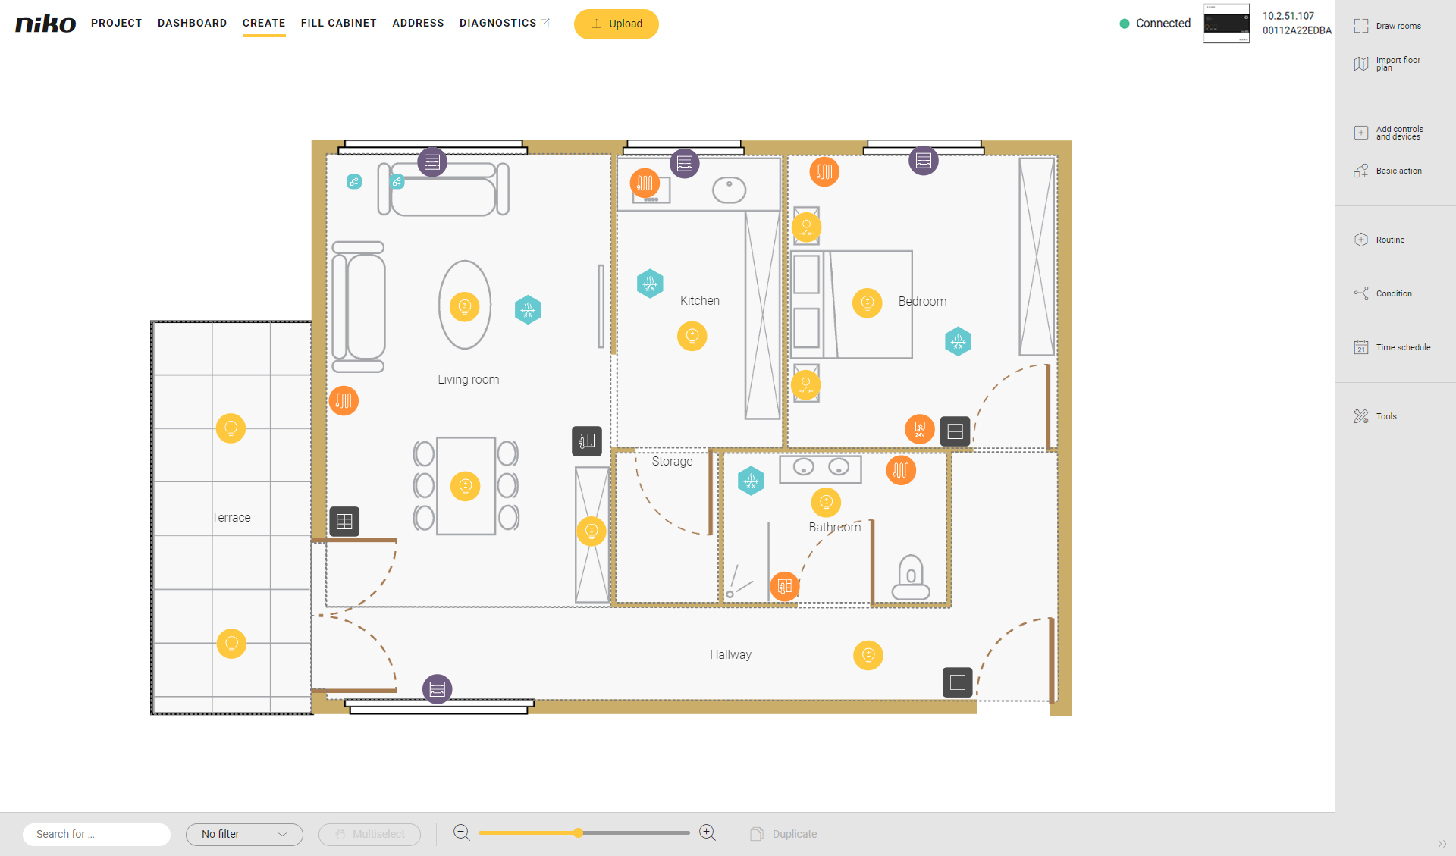This screenshot has height=856, width=1456.
Task: Click the controller device thumbnail
Action: point(1226,23)
